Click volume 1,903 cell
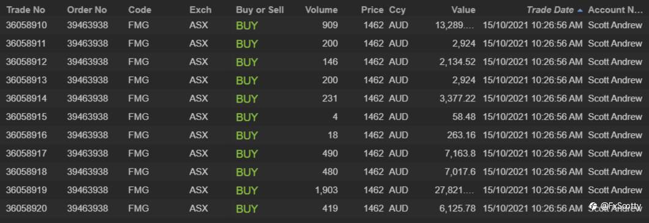This screenshot has width=649, height=223. [x=324, y=190]
